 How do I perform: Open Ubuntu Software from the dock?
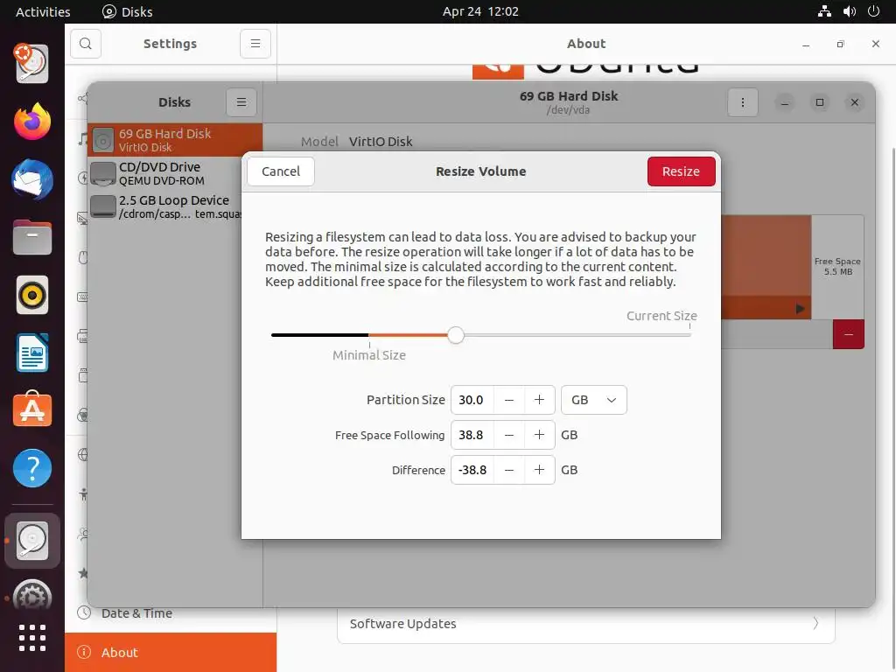[x=32, y=409]
